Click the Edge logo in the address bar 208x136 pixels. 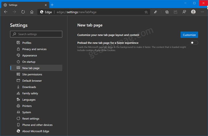[42, 12]
